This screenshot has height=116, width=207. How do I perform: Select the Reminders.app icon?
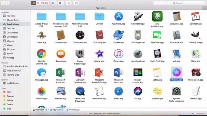tap(99, 91)
